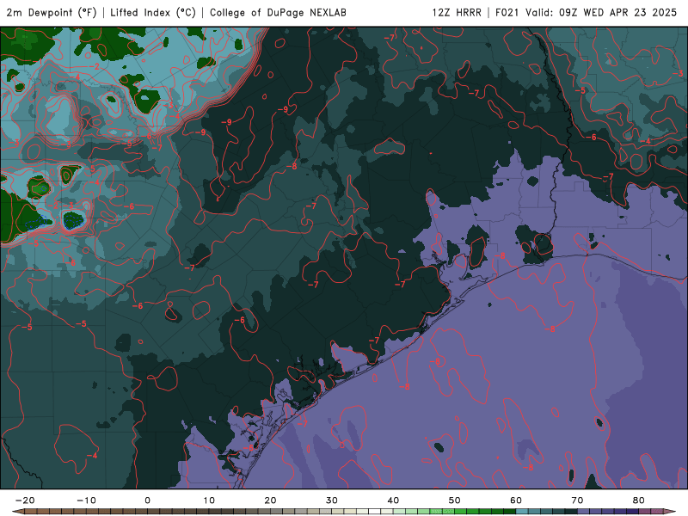The height and width of the screenshot is (516, 688).
Task: Click the -10 tick label on the colorbar
Action: tap(86, 501)
